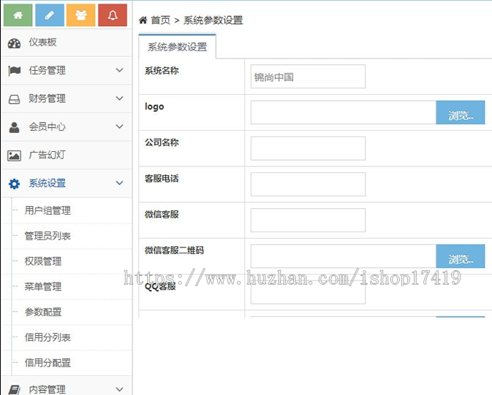Open 参数配置 submenu item
492x395 pixels.
click(43, 312)
